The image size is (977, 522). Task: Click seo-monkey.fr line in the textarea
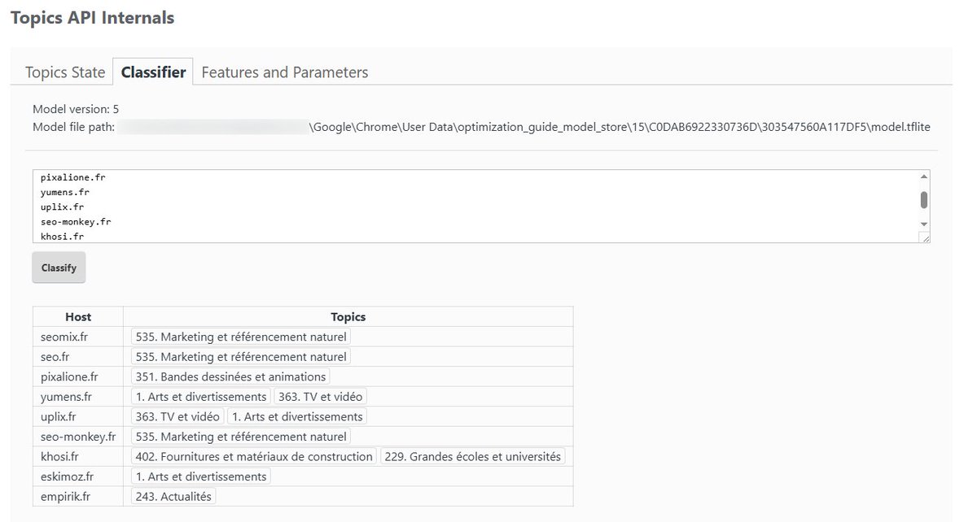pos(76,221)
